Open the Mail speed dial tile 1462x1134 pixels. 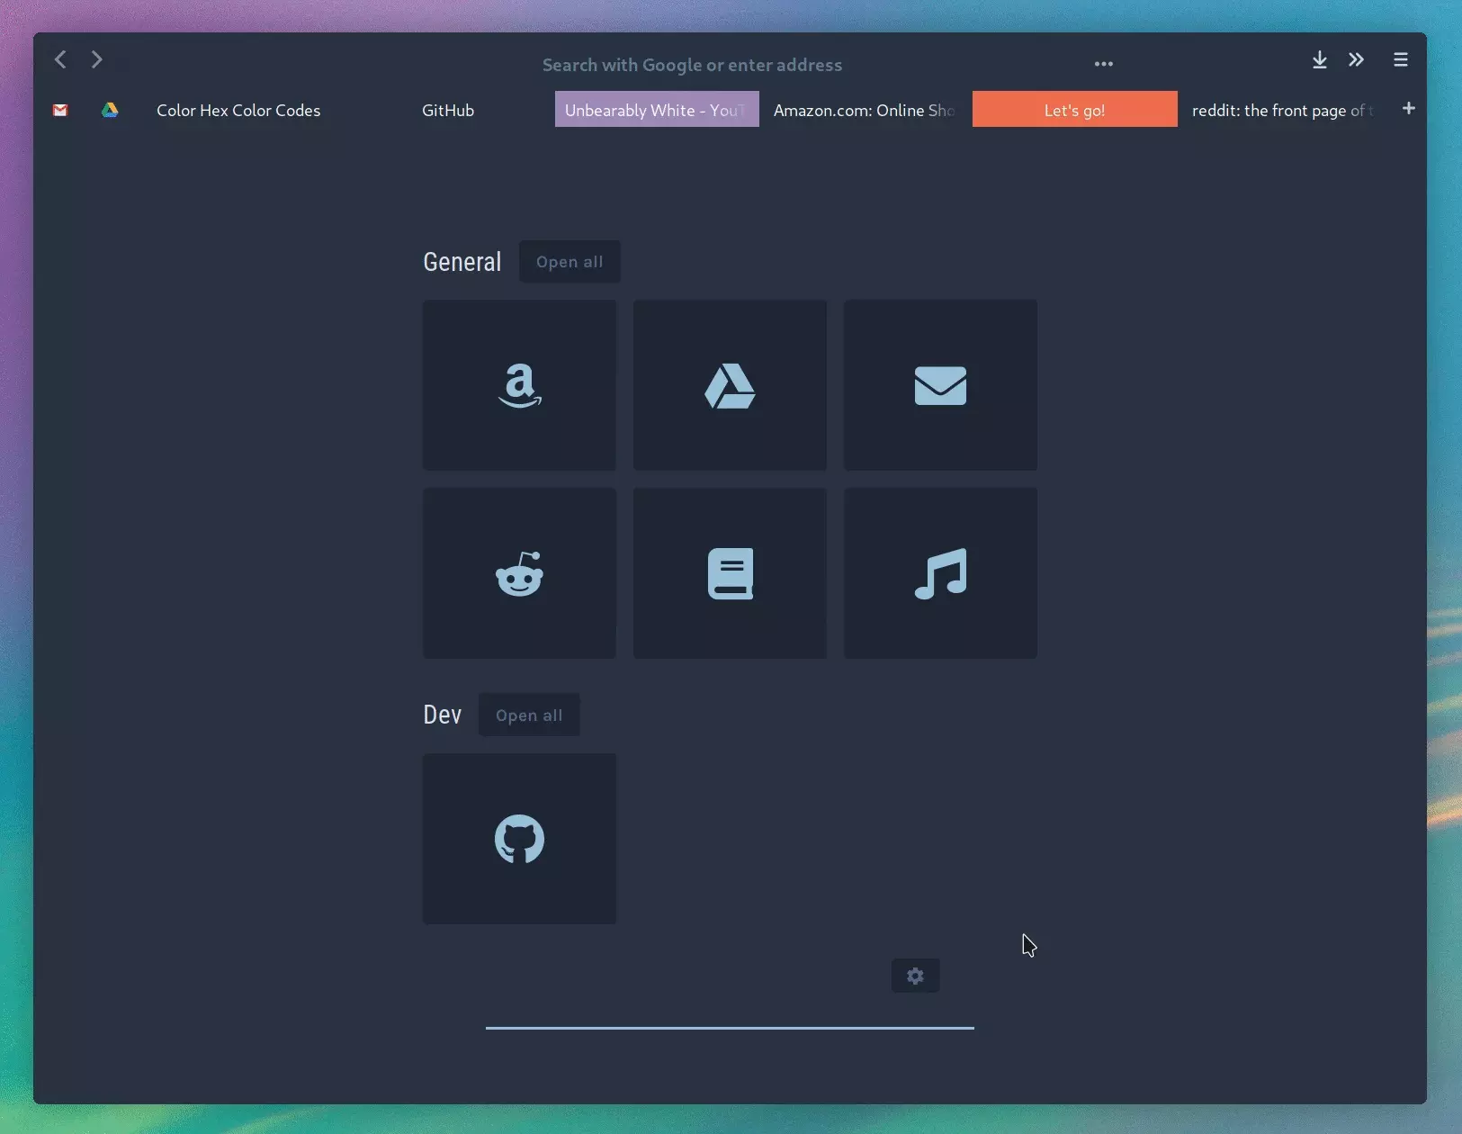click(x=940, y=385)
